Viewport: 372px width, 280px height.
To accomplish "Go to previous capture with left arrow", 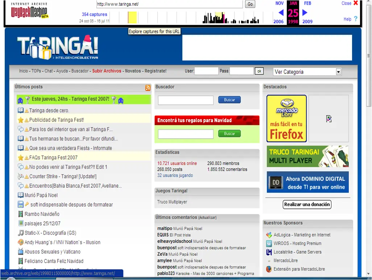I will [x=281, y=13].
